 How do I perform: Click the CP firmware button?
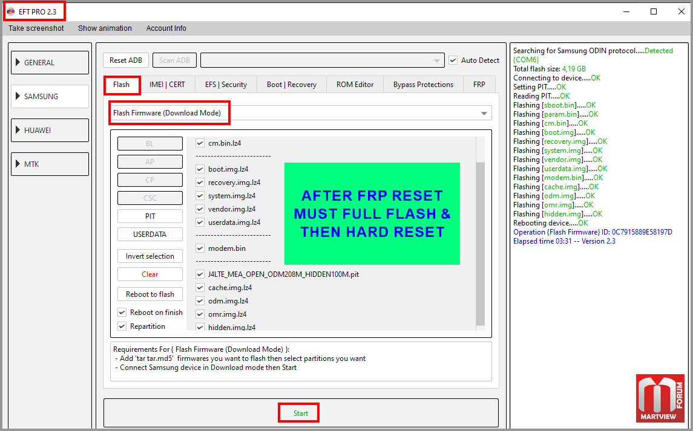150,180
